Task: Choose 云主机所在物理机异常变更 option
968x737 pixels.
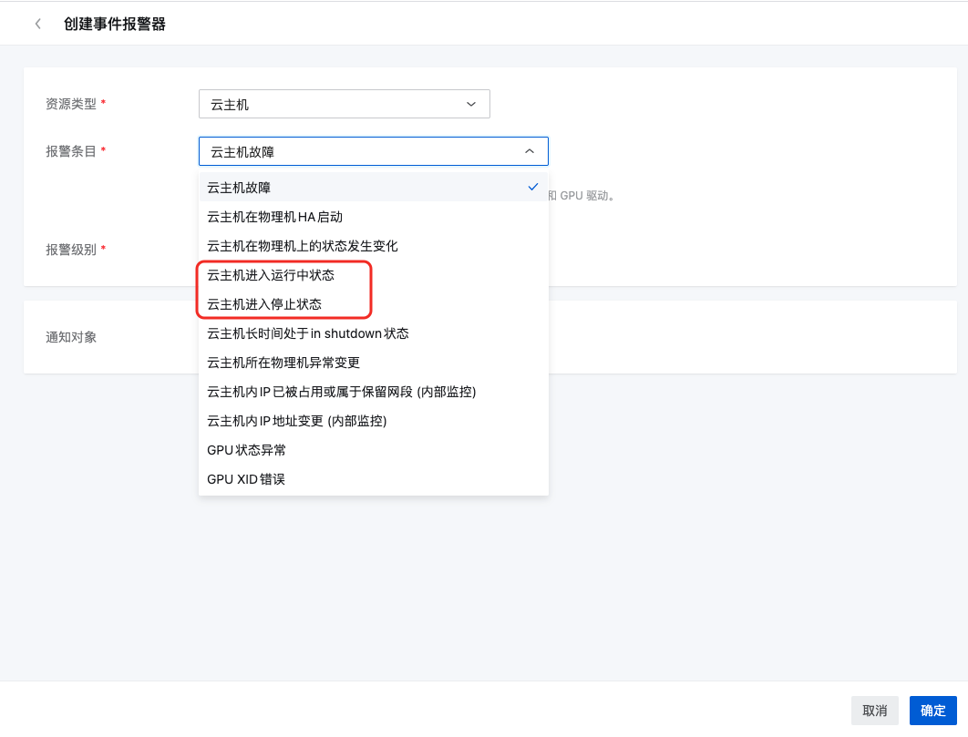Action: (x=374, y=363)
